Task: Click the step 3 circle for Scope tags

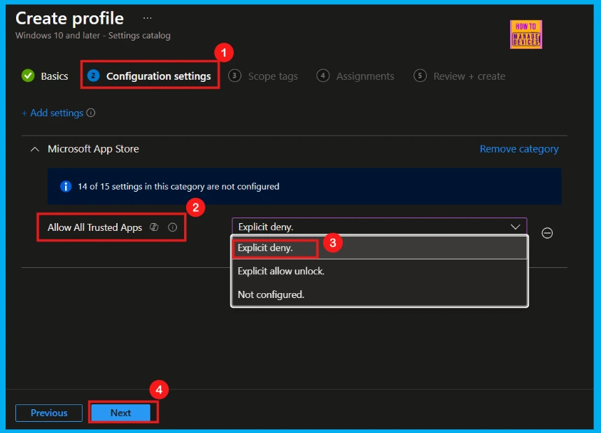Action: [234, 76]
